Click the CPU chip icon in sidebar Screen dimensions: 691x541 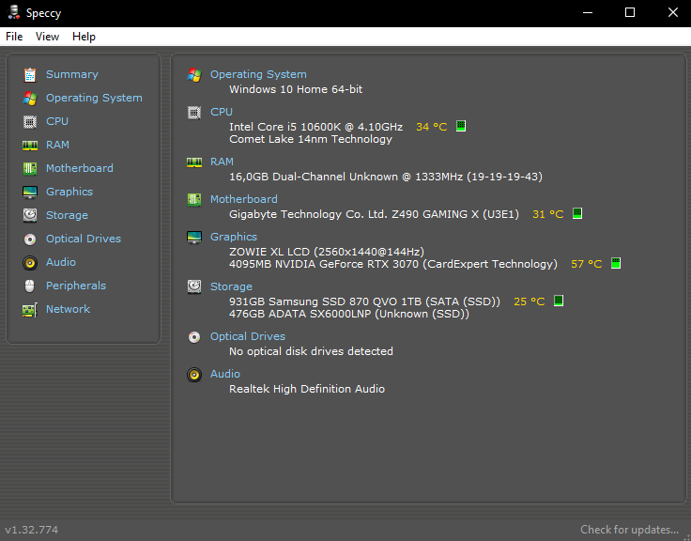(30, 121)
